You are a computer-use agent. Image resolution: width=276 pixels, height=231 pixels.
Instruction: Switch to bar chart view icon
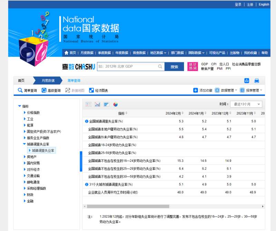[x=97, y=104]
